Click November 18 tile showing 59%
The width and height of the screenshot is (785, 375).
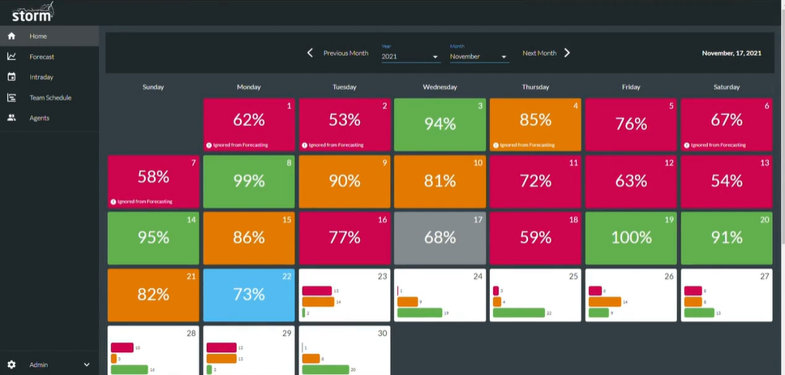(x=535, y=238)
